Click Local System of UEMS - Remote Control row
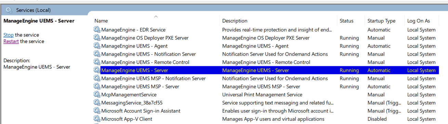Screen dimensions: 448x124 (421, 62)
